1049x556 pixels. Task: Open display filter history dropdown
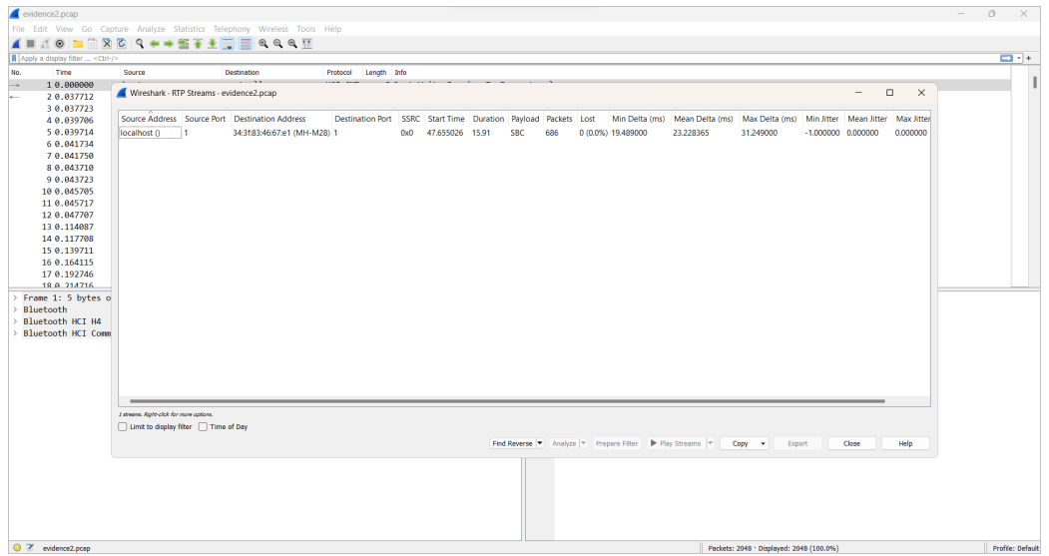pyautogui.click(x=1019, y=58)
